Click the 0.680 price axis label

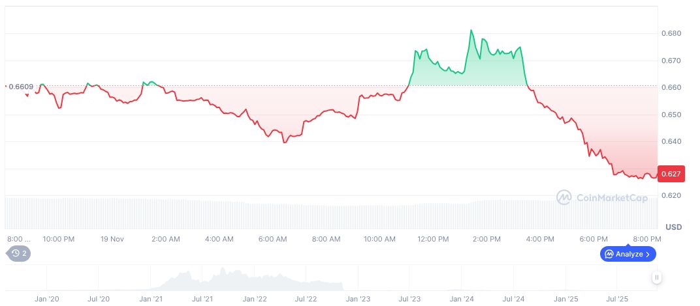point(671,33)
